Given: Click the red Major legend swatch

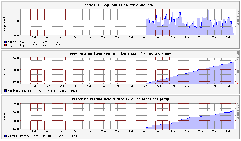Looking at the screenshot, I should tap(6, 45).
